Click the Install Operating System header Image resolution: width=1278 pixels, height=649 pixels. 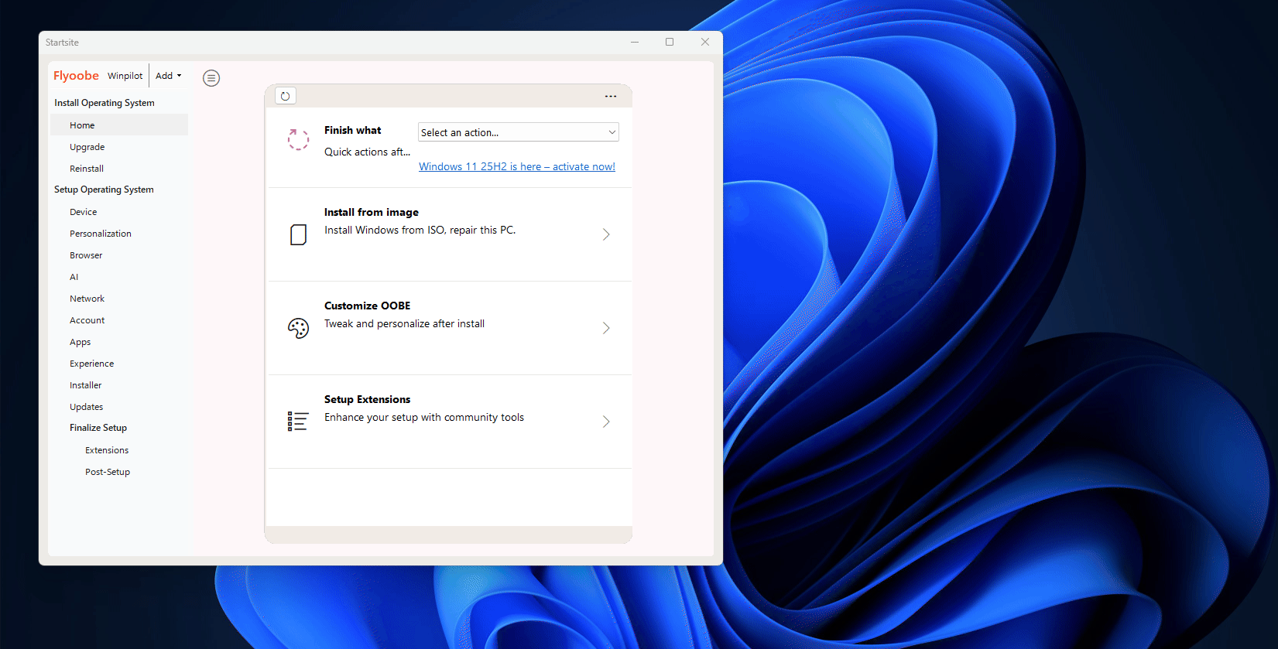[105, 103]
